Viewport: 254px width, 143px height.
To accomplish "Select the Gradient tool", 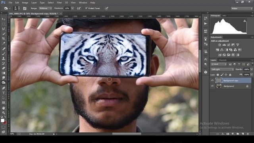I will (x=4, y=73).
